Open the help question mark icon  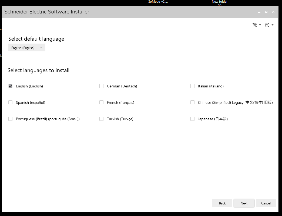coord(267,25)
